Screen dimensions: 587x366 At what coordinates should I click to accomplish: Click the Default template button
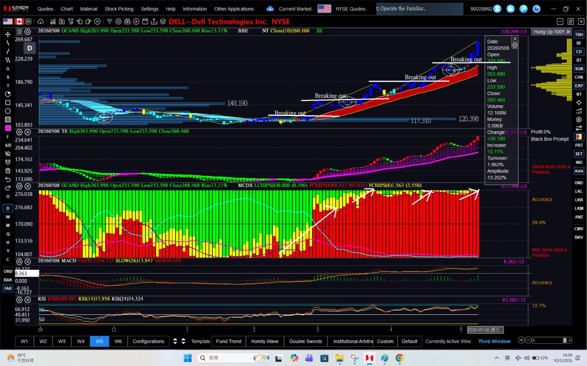409,341
